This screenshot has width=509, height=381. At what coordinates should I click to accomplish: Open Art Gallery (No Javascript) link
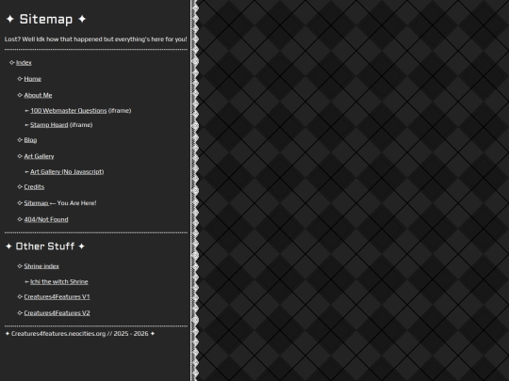point(67,172)
